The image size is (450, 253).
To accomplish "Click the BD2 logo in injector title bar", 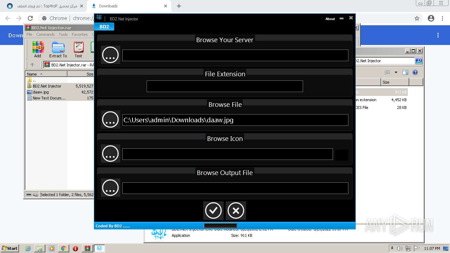I will [x=99, y=18].
